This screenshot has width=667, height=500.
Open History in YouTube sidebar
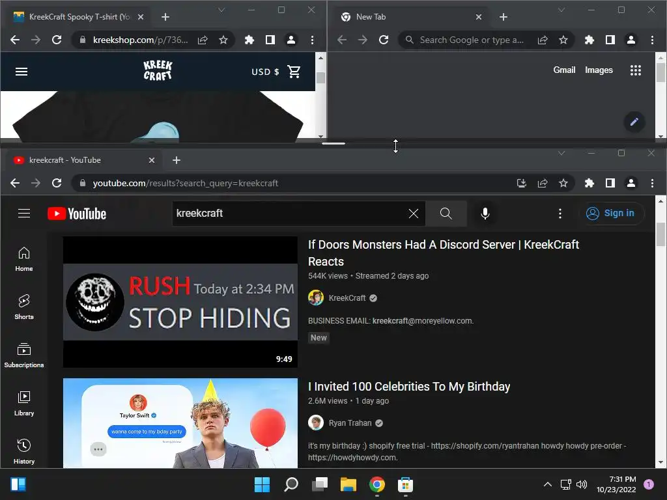tap(24, 452)
